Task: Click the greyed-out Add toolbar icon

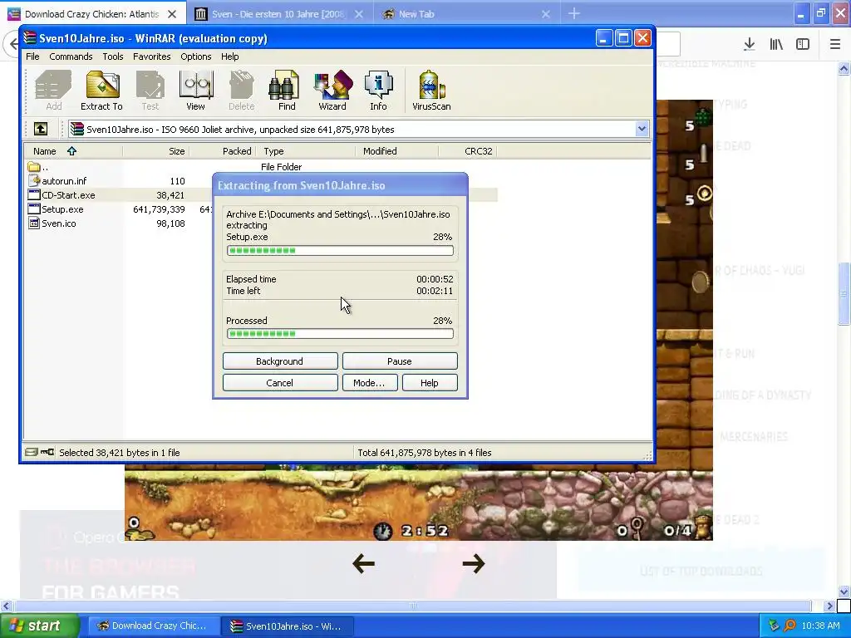Action: 54,91
